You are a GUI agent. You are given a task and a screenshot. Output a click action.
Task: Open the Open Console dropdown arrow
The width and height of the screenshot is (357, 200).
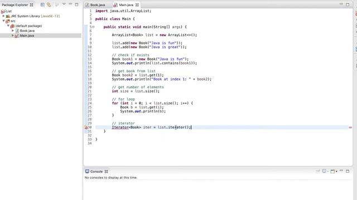[x=336, y=172]
